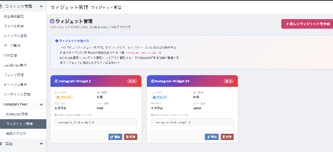Click the ID 5 badge on Widget 01
Image resolution: width=333 pixels, height=152 pixels.
(x=229, y=81)
